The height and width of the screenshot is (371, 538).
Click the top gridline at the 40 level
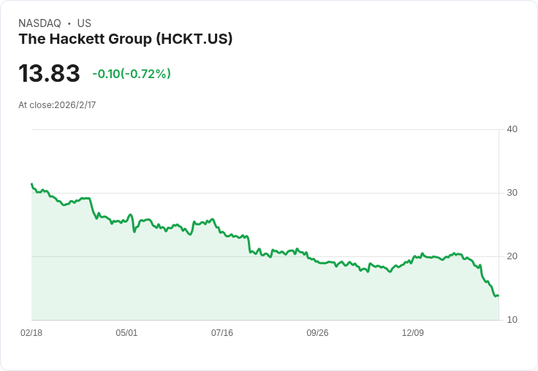(x=263, y=130)
